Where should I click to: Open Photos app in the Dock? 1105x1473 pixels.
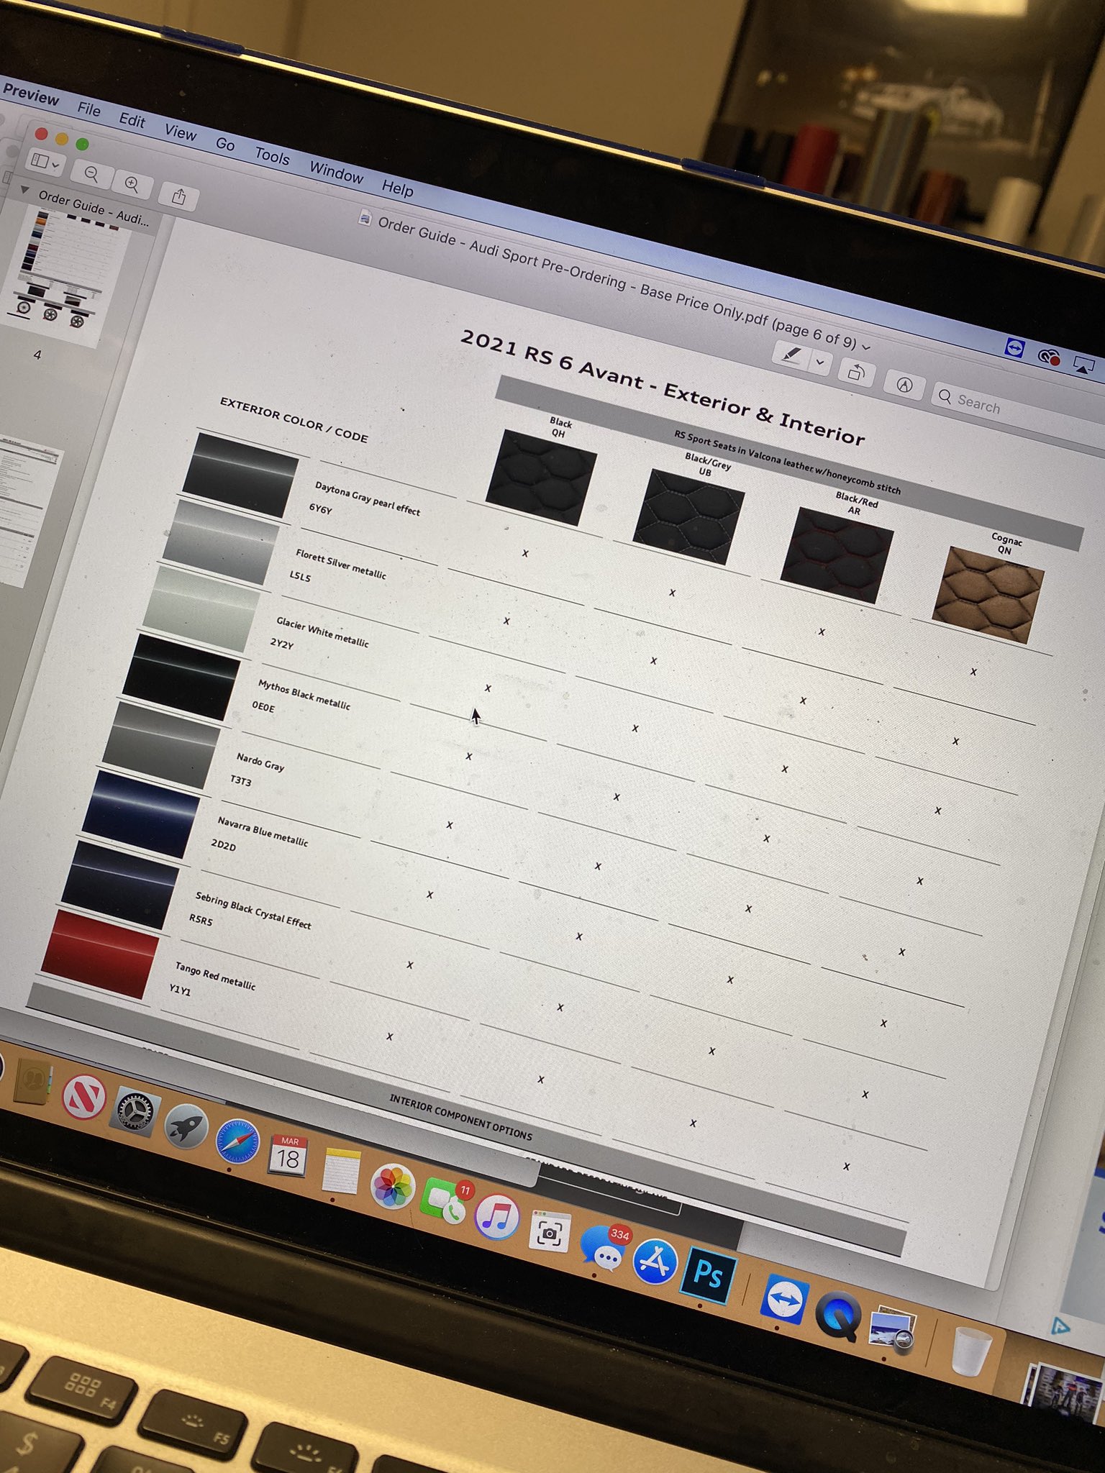tap(392, 1186)
